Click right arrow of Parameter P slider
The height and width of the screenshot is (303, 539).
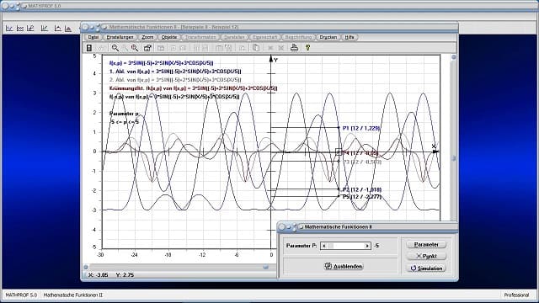pyautogui.click(x=367, y=246)
